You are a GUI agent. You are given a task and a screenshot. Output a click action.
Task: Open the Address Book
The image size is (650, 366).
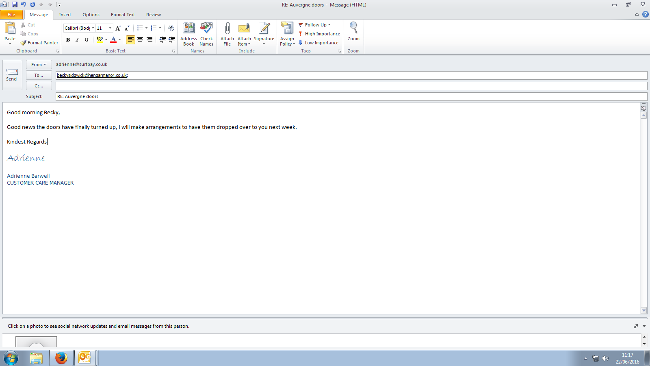(x=188, y=34)
